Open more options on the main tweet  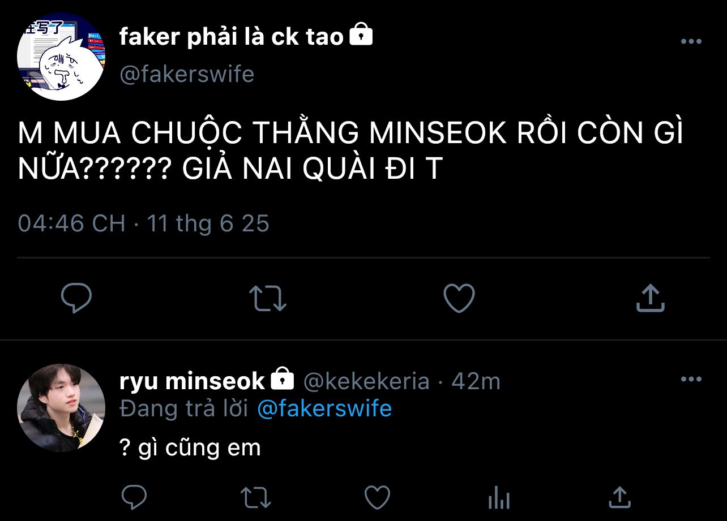point(691,41)
